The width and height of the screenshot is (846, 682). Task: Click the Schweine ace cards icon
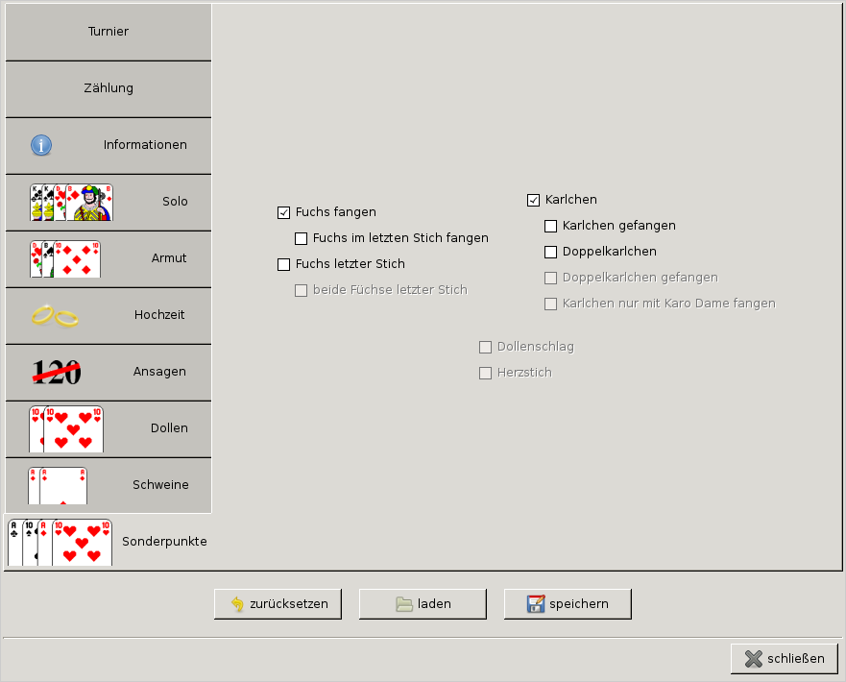(x=58, y=485)
